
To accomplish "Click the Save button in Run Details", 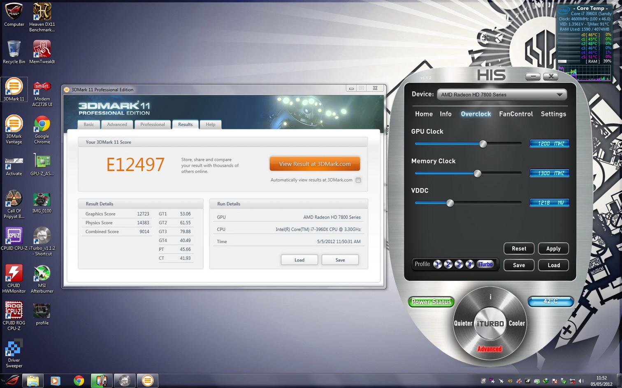I will click(x=340, y=260).
